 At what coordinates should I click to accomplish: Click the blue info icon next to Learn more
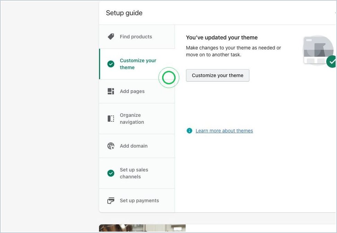tap(189, 131)
